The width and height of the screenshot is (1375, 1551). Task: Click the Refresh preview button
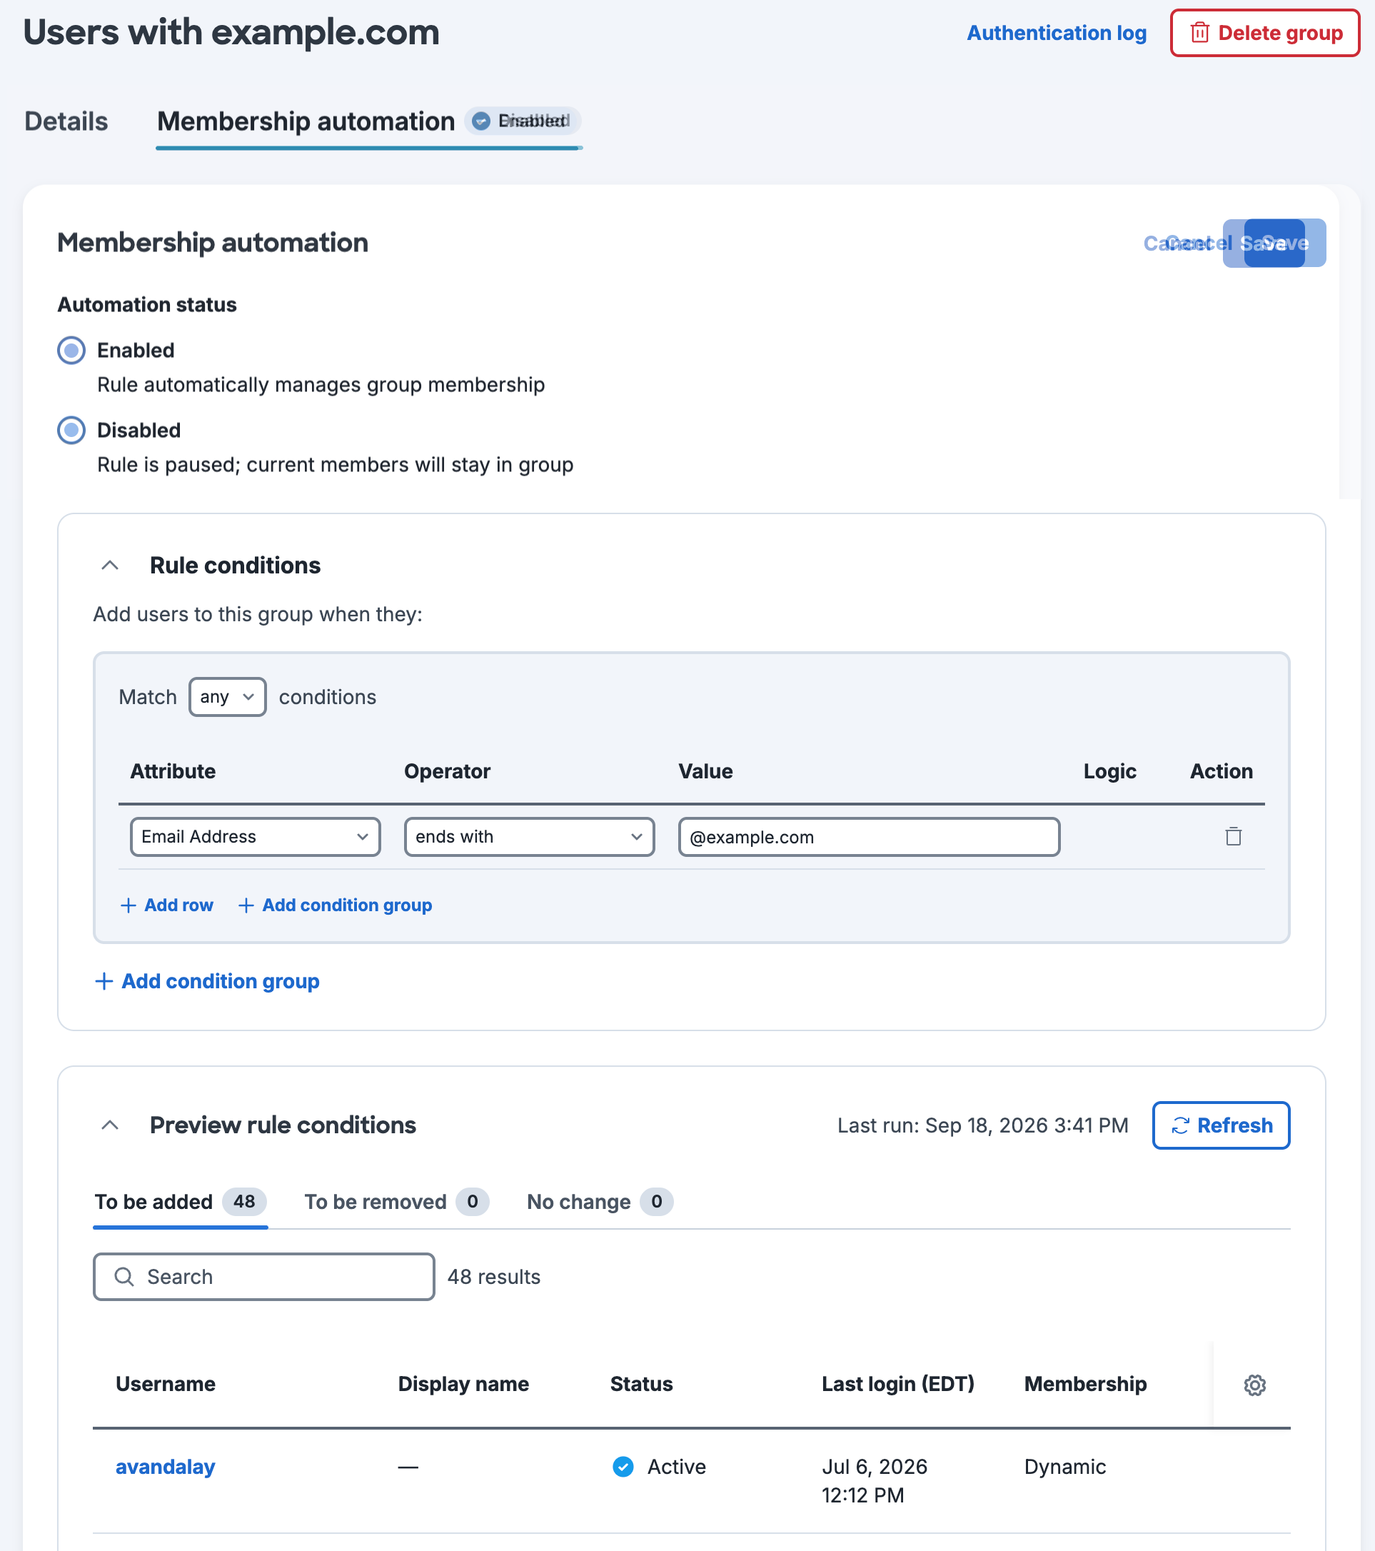pyautogui.click(x=1221, y=1125)
